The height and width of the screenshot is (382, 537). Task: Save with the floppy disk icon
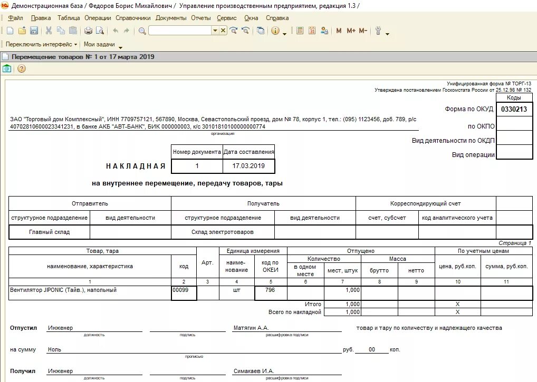point(34,31)
